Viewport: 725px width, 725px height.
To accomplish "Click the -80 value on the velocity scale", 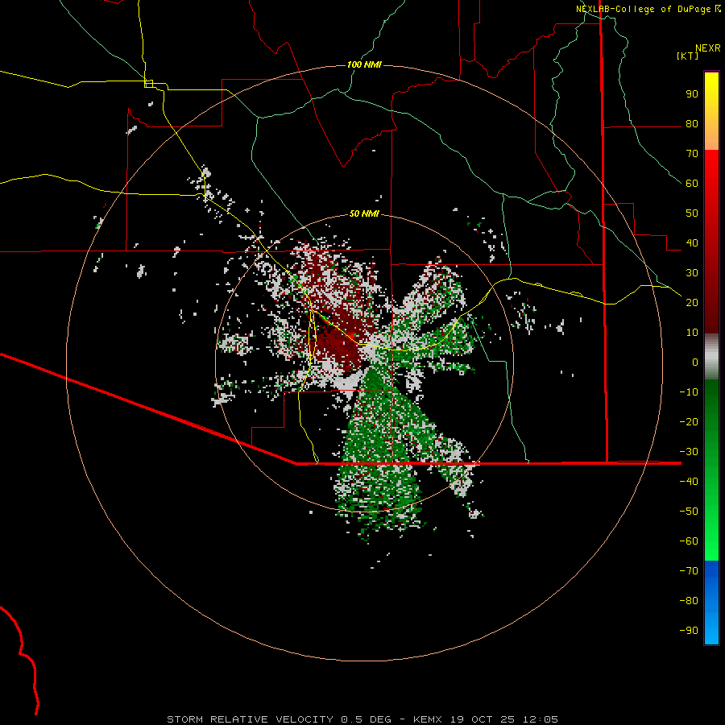I will coord(689,601).
